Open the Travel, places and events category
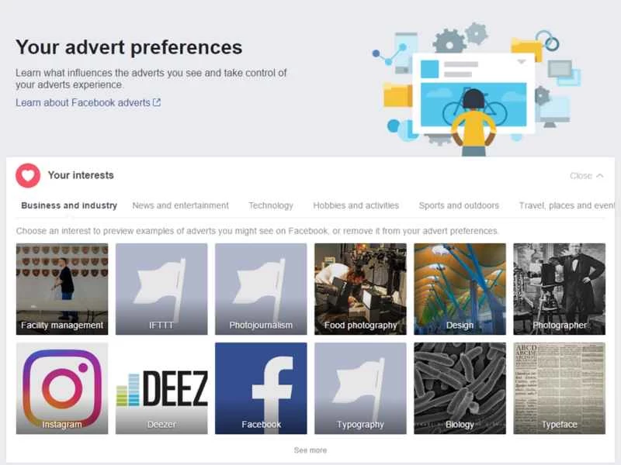This screenshot has width=621, height=465. tap(566, 205)
